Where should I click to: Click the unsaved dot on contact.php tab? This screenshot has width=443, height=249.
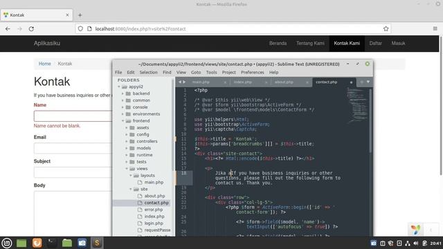[x=351, y=82]
